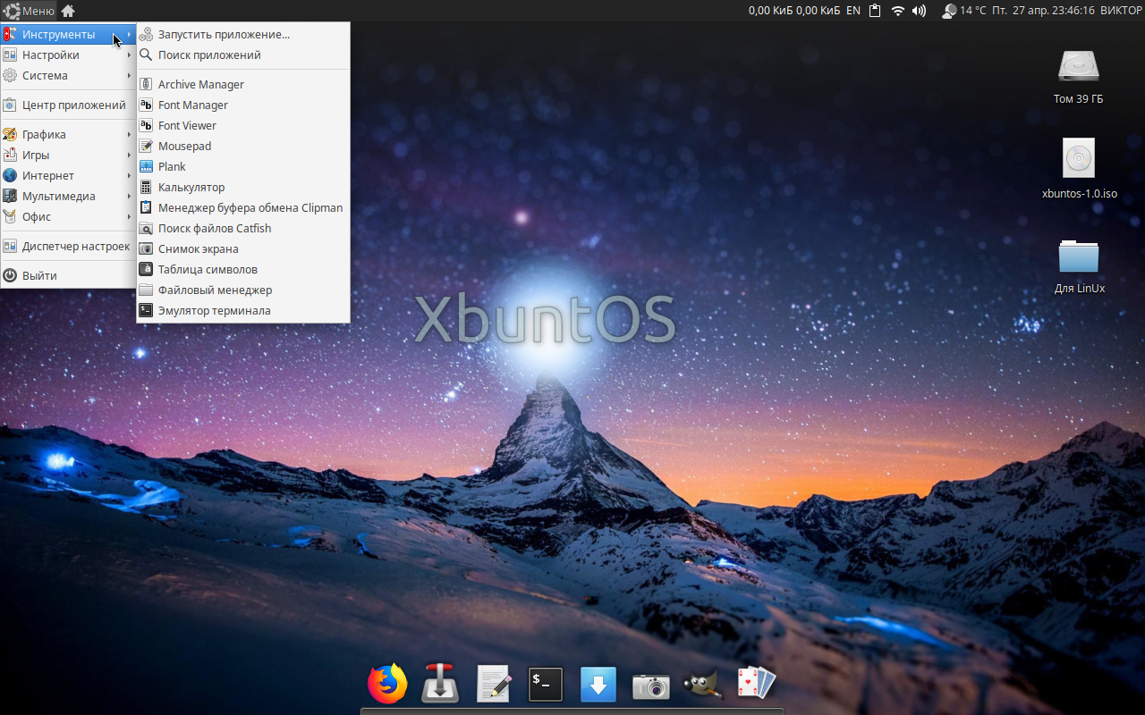Click the blue download arrow dock icon

[598, 685]
